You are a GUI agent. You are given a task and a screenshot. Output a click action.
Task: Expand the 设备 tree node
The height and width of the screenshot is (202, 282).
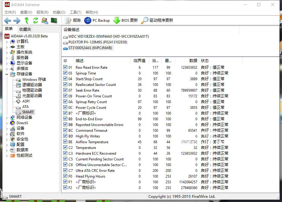tap(7, 128)
